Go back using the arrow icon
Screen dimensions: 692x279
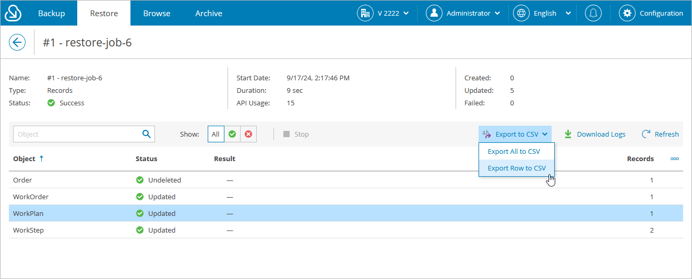[x=17, y=42]
